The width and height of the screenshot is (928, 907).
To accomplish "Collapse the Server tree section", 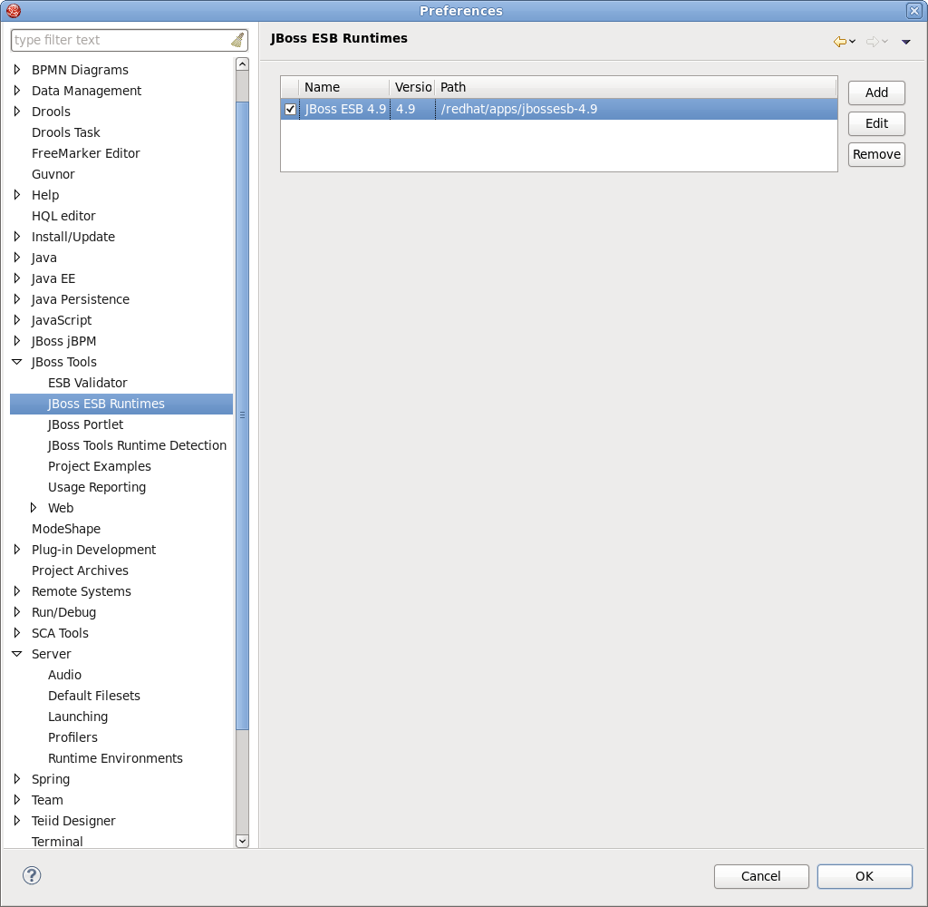I will [x=16, y=653].
